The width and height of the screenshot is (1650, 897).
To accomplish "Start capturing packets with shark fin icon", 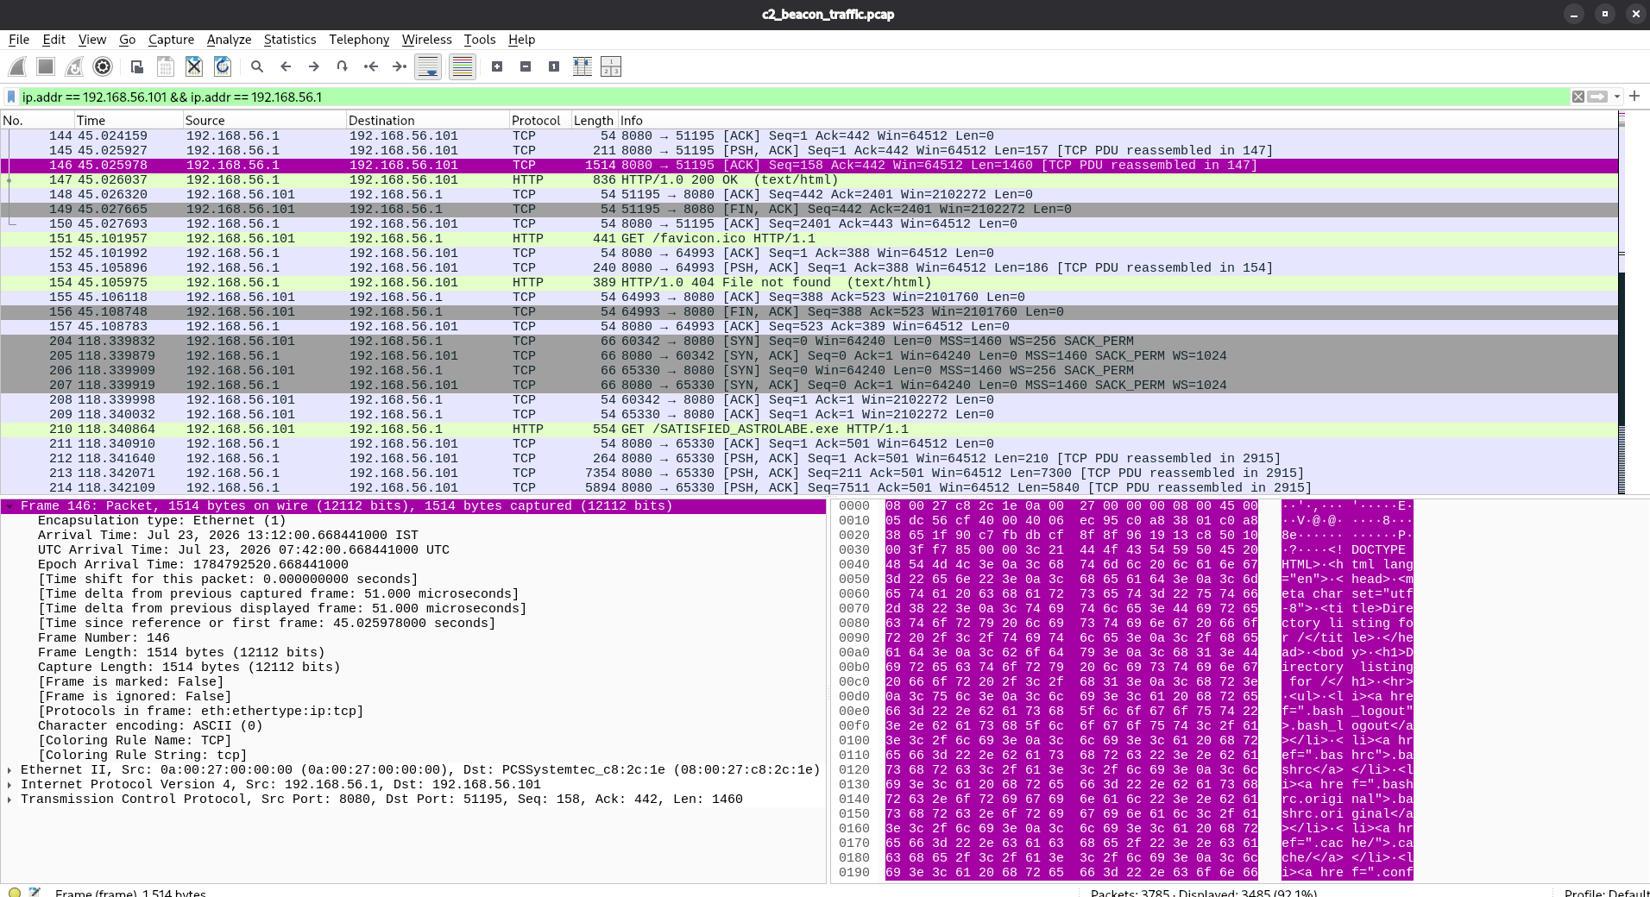I will pyautogui.click(x=17, y=66).
